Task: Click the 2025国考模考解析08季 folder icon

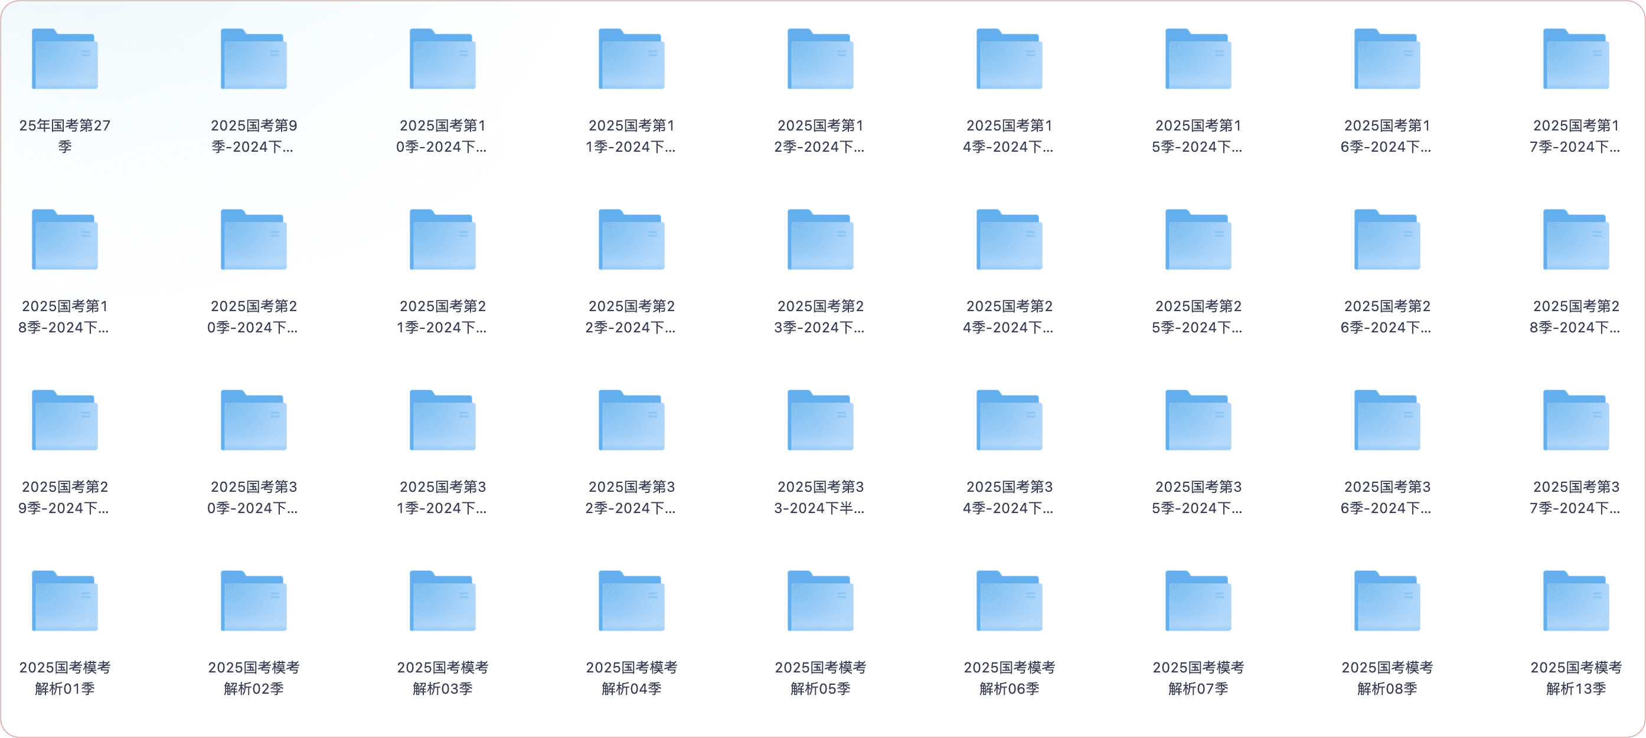Action: (x=1387, y=601)
